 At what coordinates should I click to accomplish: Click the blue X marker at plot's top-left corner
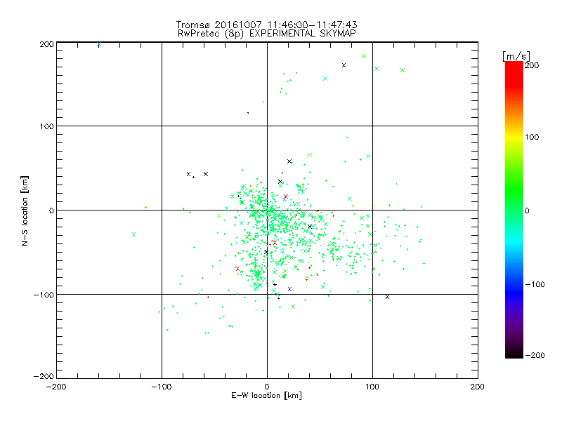click(x=99, y=44)
